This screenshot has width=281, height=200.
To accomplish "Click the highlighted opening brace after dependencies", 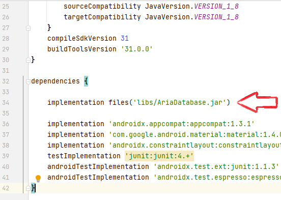I will click(86, 81).
